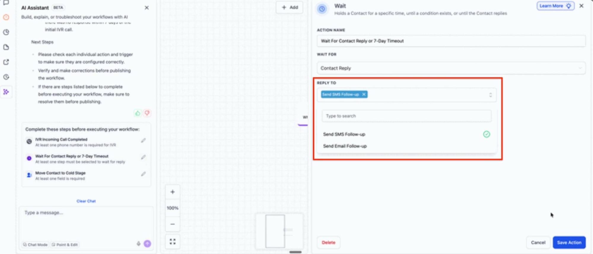Click the microphone icon in message box

(138, 244)
